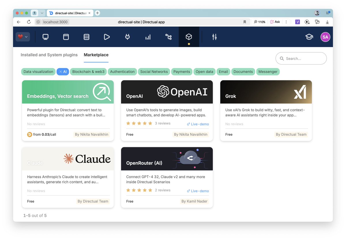Open the database tables icon
This screenshot has height=239, width=346.
click(x=86, y=37)
